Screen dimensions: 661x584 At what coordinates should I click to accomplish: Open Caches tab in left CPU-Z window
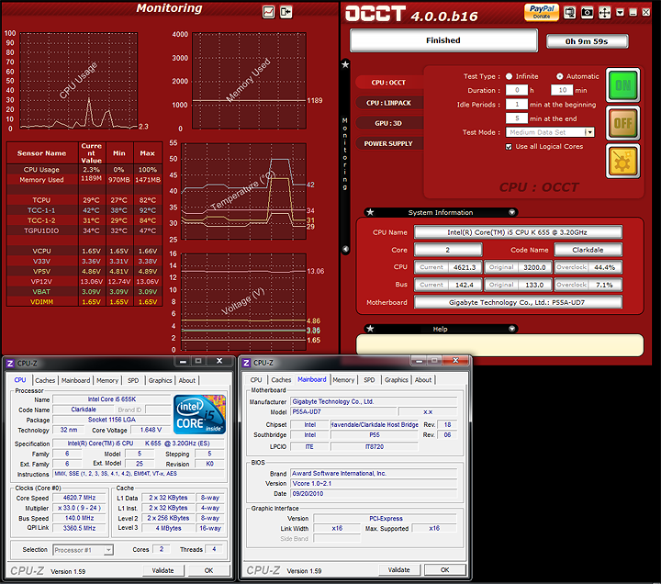(x=45, y=380)
